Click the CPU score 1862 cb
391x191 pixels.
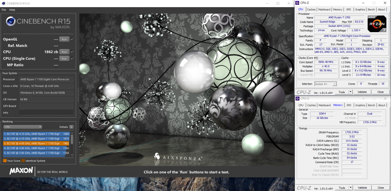[x=51, y=52]
